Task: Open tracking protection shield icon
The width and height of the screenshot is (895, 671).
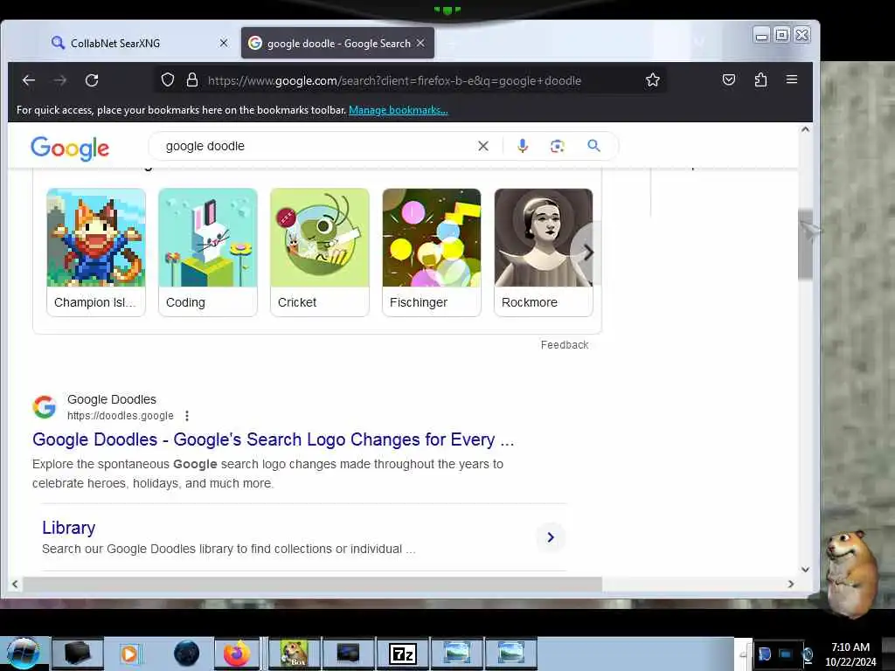Action: click(x=167, y=80)
